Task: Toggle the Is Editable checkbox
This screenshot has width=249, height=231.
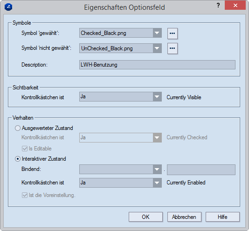Action: [x=25, y=149]
